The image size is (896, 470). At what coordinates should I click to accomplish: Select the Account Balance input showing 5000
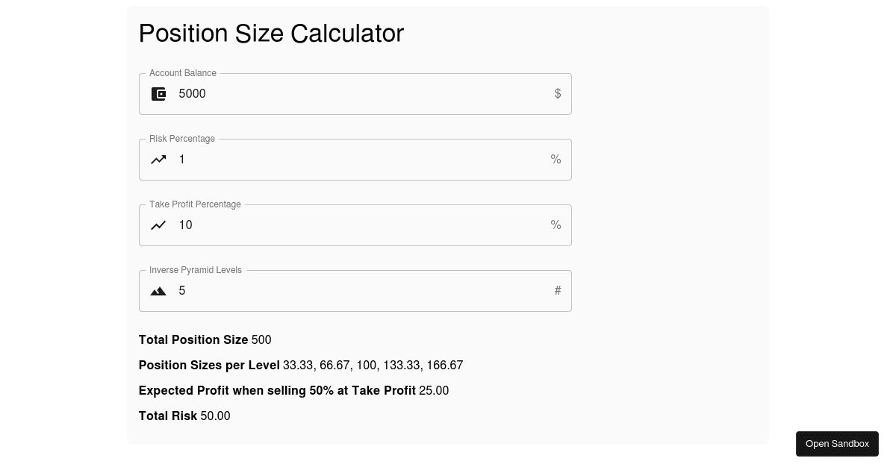pyautogui.click(x=336, y=94)
